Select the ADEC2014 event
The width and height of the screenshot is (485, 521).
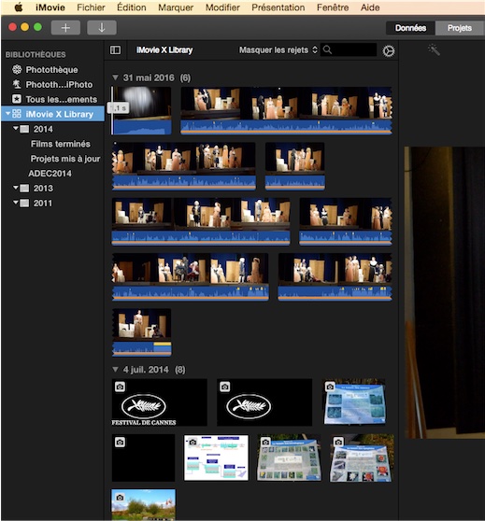pyautogui.click(x=50, y=174)
